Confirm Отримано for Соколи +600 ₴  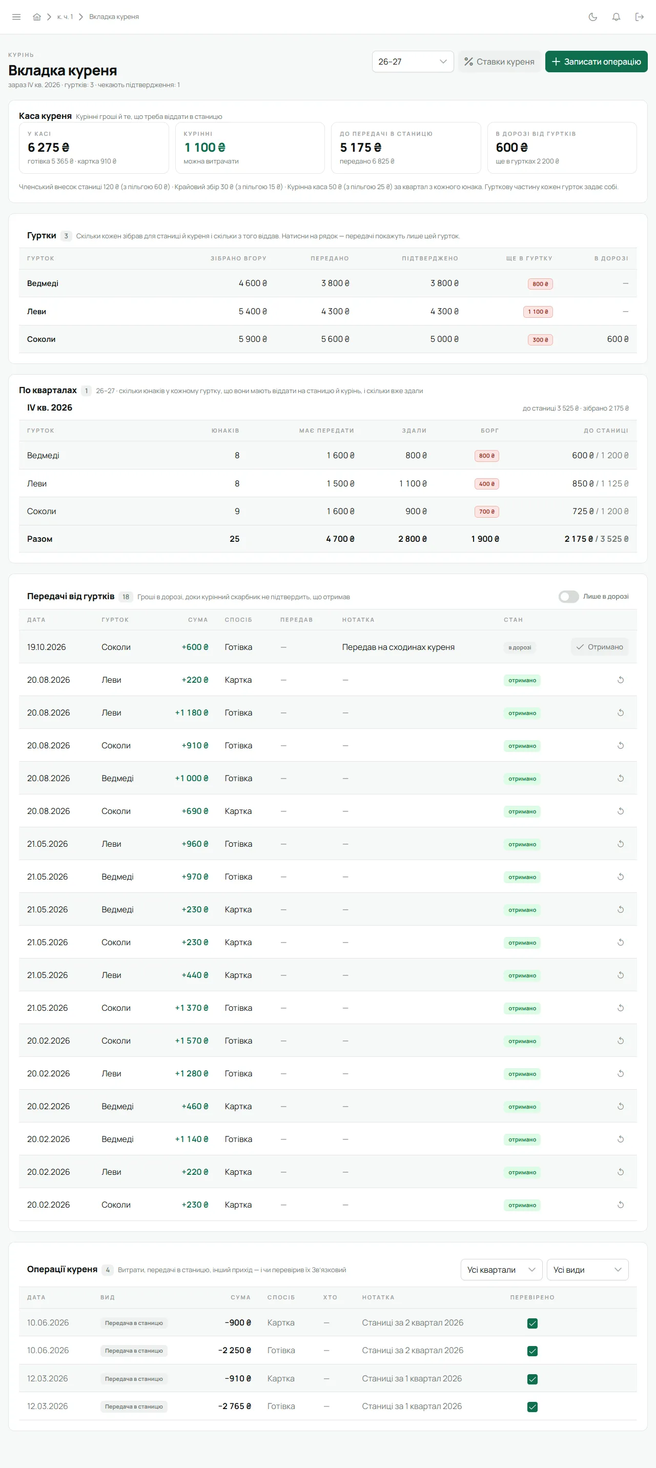pyautogui.click(x=600, y=647)
